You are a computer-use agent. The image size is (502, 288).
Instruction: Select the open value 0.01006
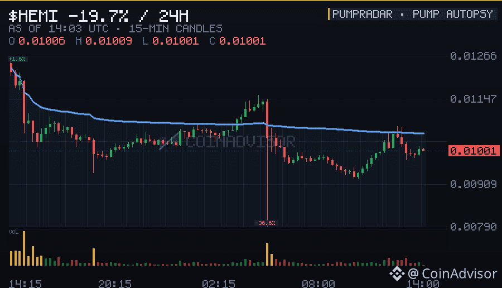[x=42, y=41]
